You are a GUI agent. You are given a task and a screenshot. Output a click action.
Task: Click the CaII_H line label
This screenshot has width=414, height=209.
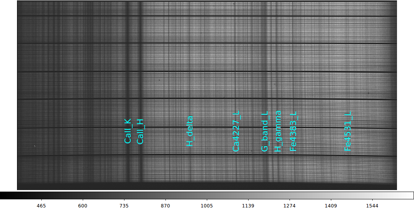point(140,131)
